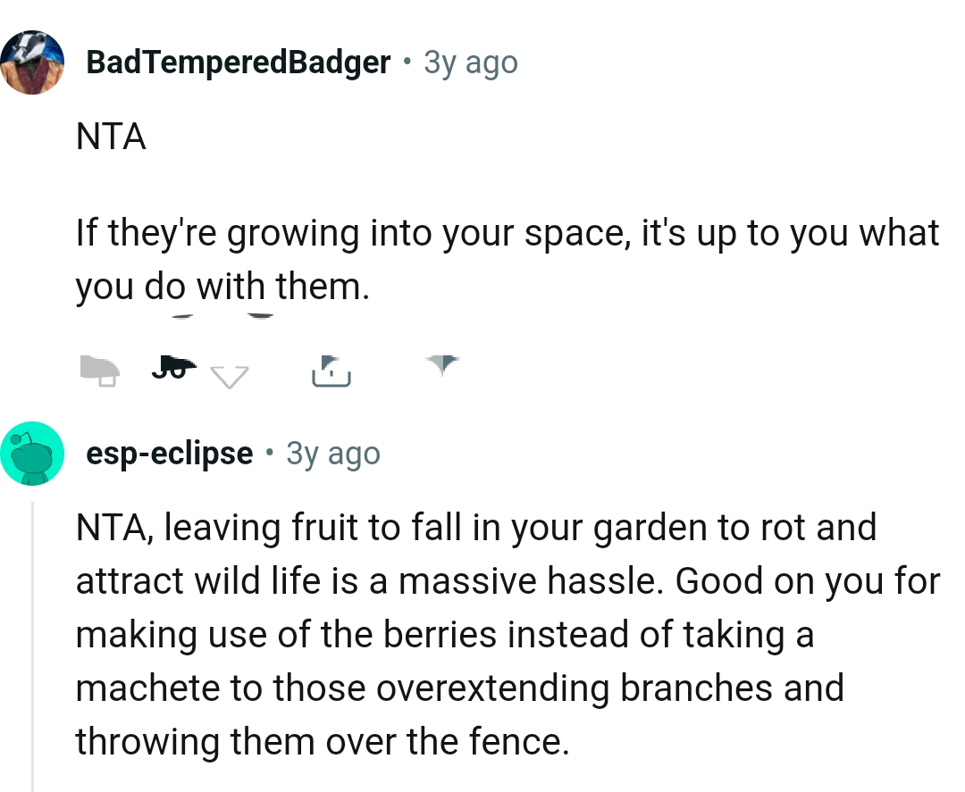The image size is (965, 792).
Task: Click the green Snoo avatar beside esp-eclipse
Action: tap(33, 453)
